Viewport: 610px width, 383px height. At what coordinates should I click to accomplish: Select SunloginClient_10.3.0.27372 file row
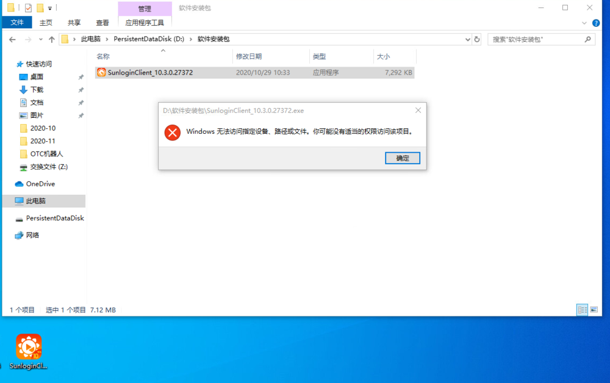tap(254, 73)
